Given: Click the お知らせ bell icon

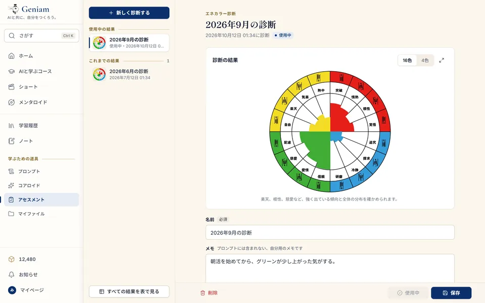Looking at the screenshot, I should point(12,275).
